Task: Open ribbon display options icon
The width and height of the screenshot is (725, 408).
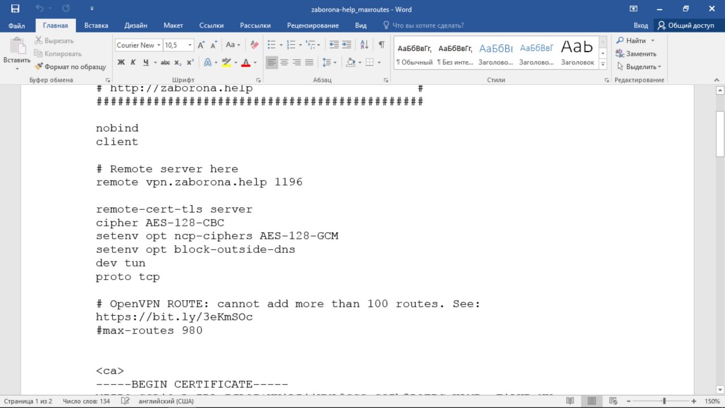Action: (x=633, y=9)
